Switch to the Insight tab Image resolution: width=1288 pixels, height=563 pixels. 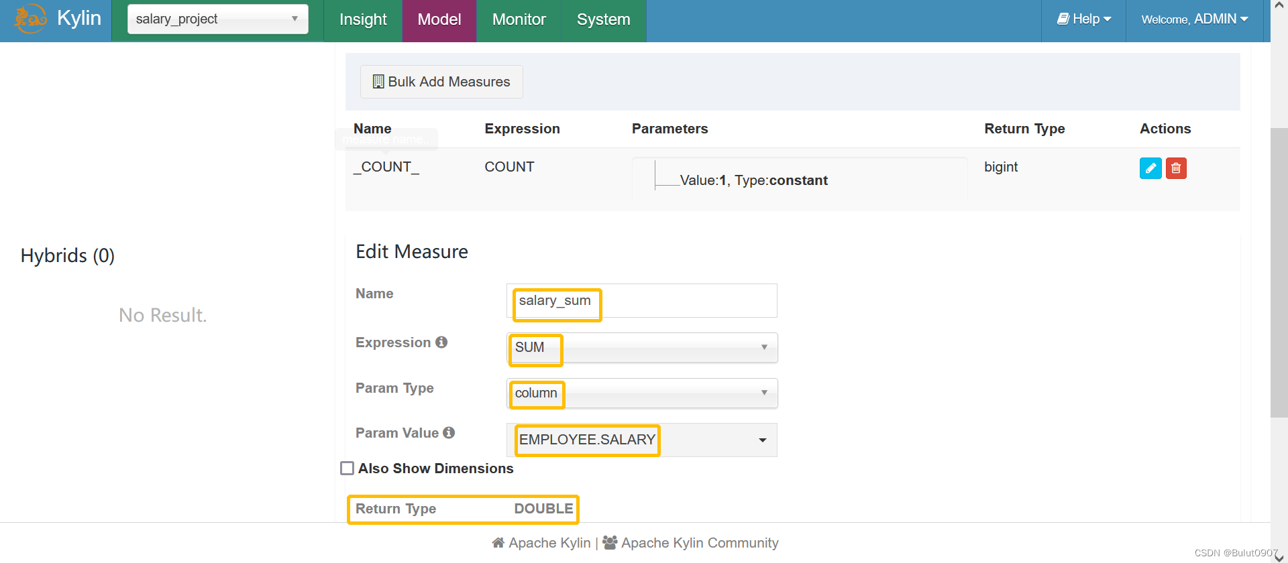[x=363, y=19]
